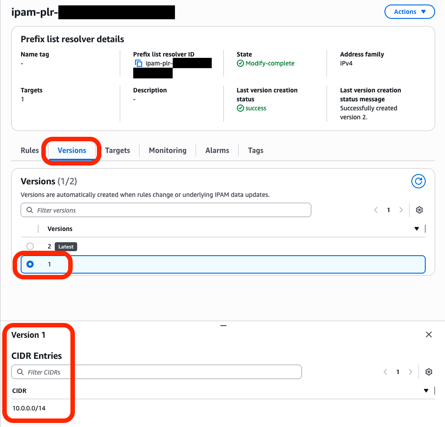Switch to the Rules tab
Image resolution: width=445 pixels, height=427 pixels.
30,150
